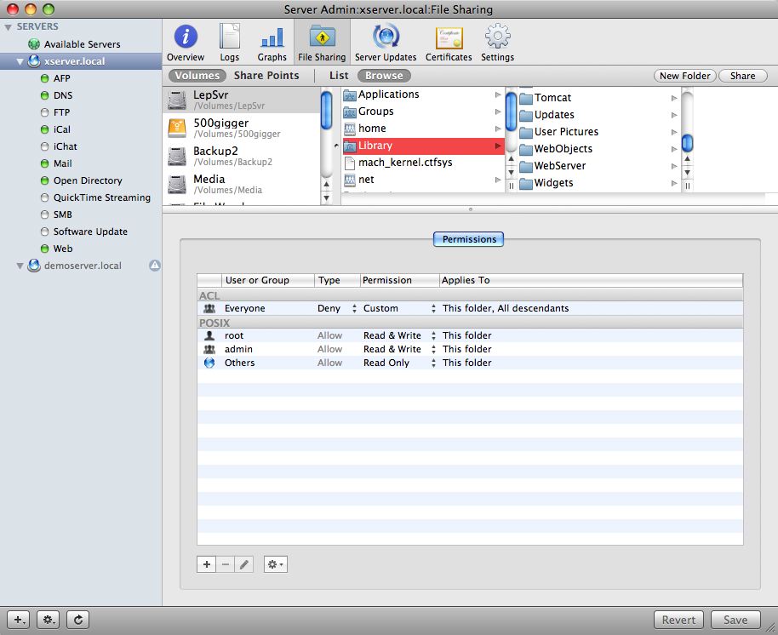Select the 500gigger orange drive icon
Image resolution: width=778 pixels, height=635 pixels.
(177, 128)
